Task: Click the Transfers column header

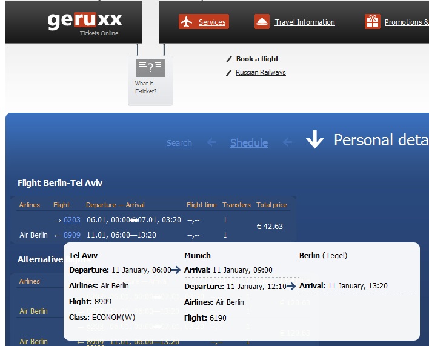Action: coord(236,205)
